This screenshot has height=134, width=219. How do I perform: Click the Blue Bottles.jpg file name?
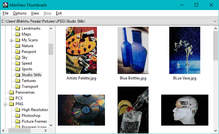pyautogui.click(x=133, y=78)
